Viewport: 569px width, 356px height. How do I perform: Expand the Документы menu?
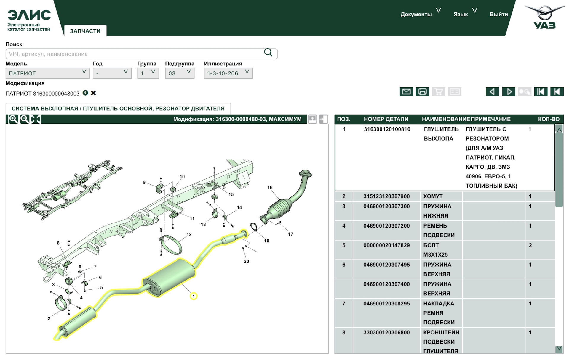point(421,14)
